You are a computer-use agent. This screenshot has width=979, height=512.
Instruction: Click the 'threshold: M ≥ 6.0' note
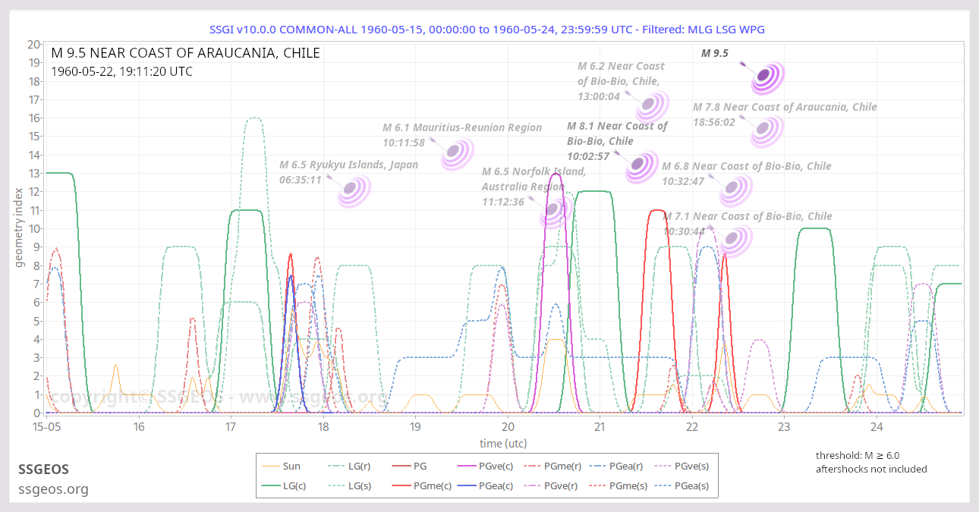click(x=858, y=455)
